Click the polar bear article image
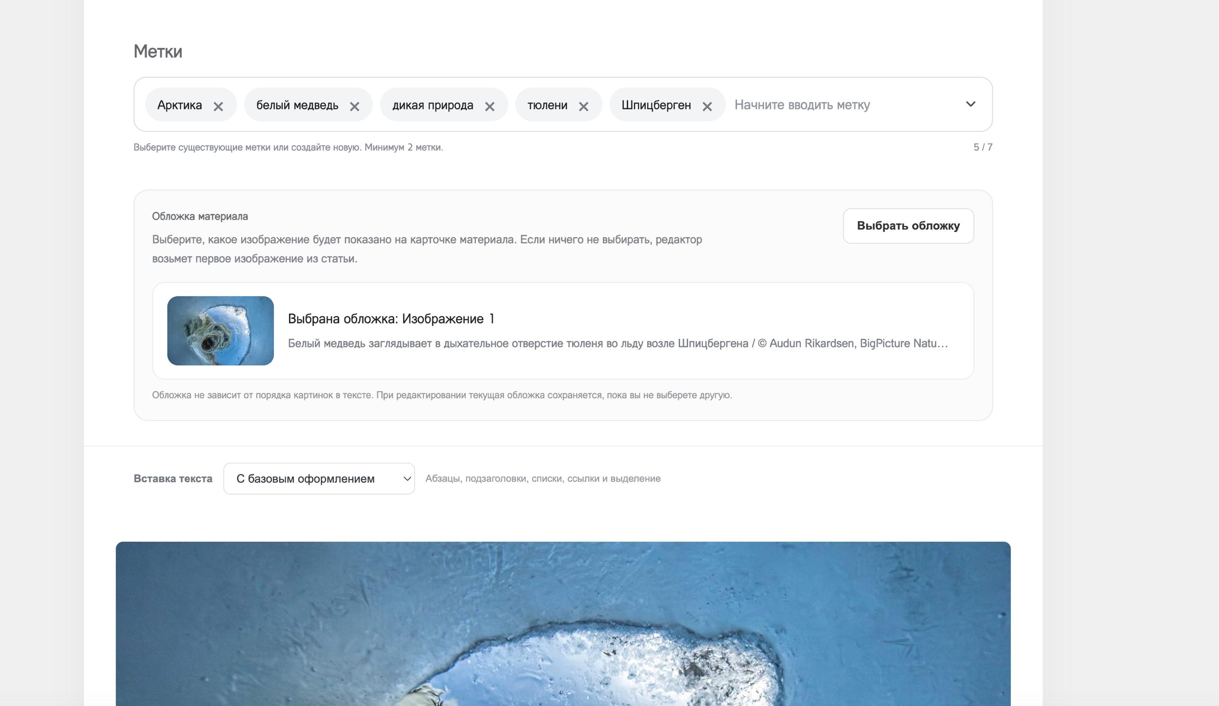This screenshot has height=706, width=1219. (x=563, y=624)
